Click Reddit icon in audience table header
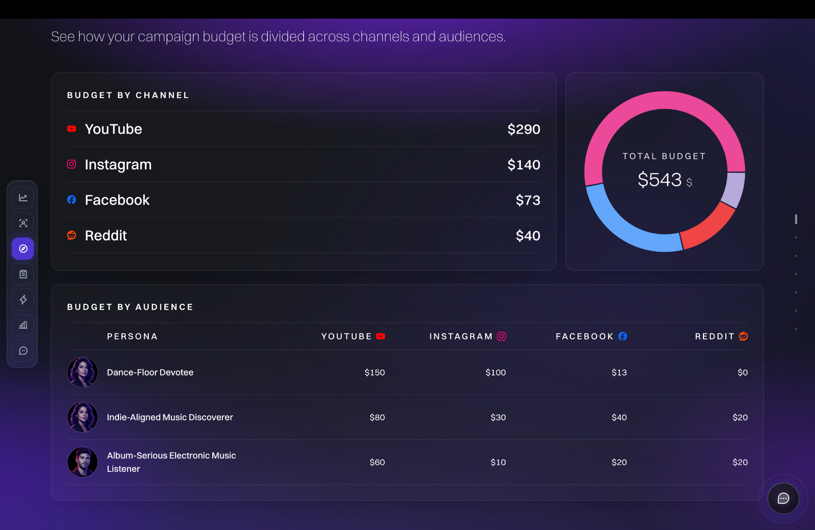Viewport: 815px width, 530px height. coord(743,336)
